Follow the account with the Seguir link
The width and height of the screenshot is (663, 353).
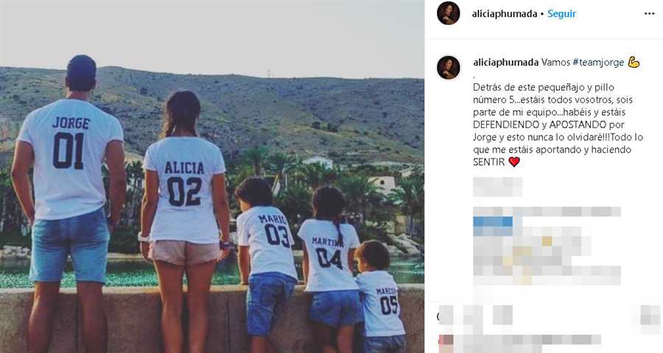click(561, 13)
